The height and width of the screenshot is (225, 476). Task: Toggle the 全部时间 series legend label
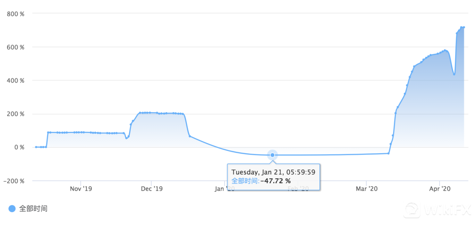click(33, 209)
